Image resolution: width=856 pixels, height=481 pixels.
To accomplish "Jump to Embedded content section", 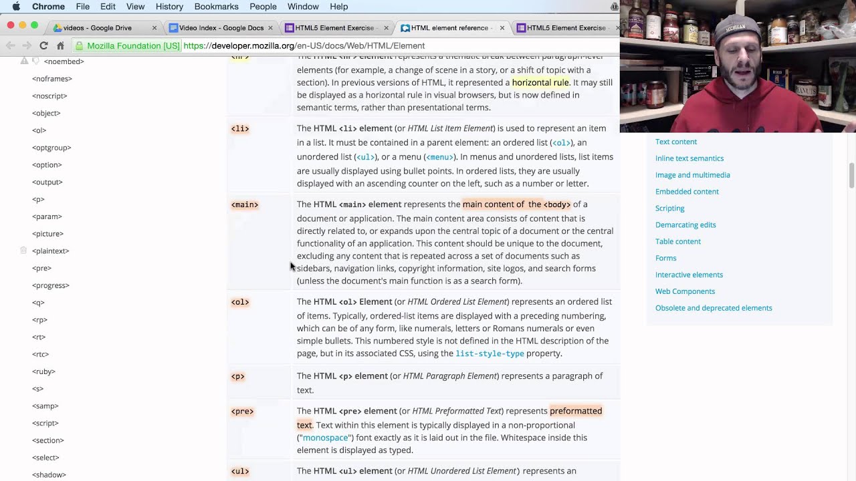I will point(687,192).
